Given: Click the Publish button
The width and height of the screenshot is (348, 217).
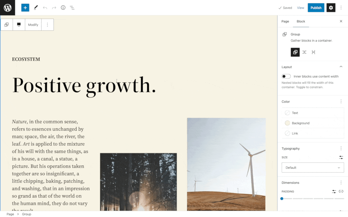Looking at the screenshot, I should point(316,8).
